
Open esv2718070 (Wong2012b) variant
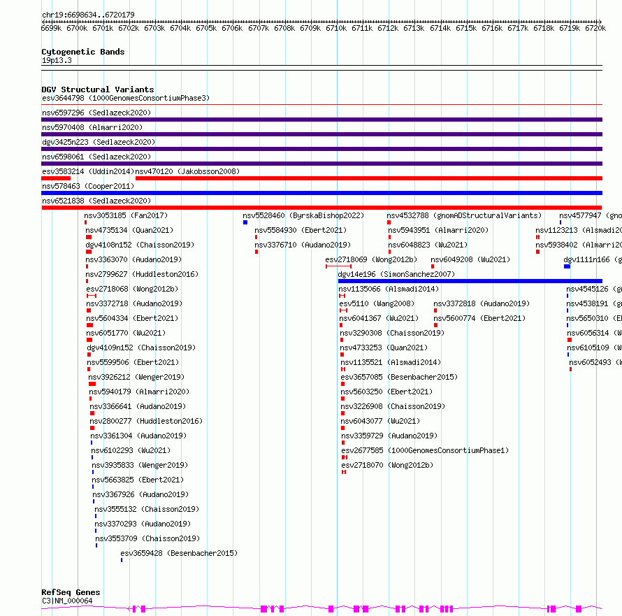pyautogui.click(x=388, y=465)
